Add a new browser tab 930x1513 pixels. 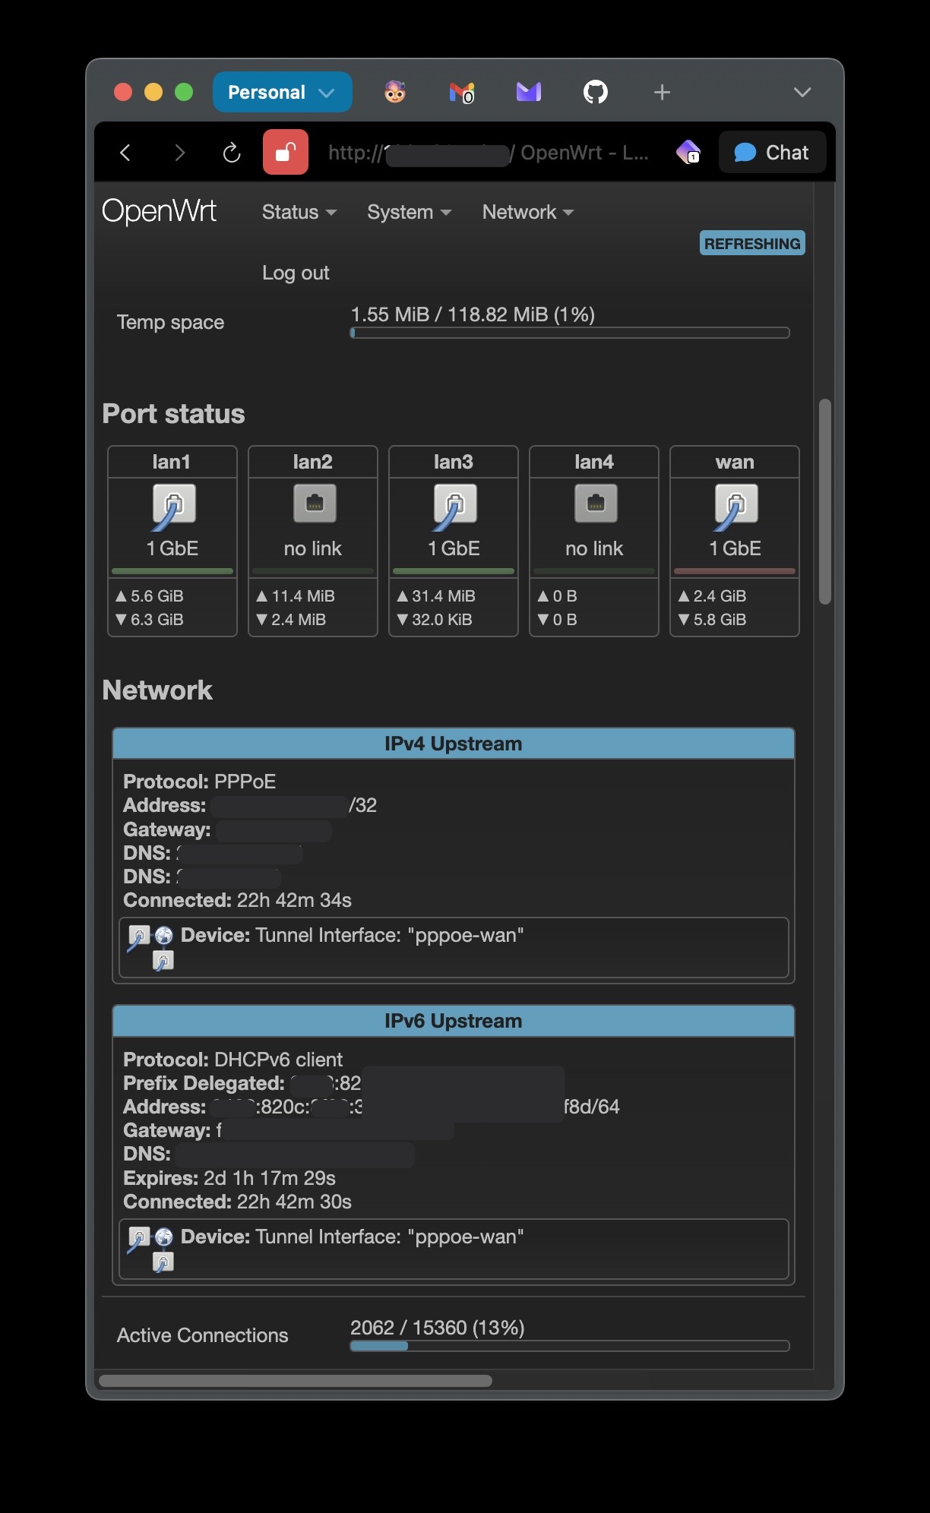(663, 92)
